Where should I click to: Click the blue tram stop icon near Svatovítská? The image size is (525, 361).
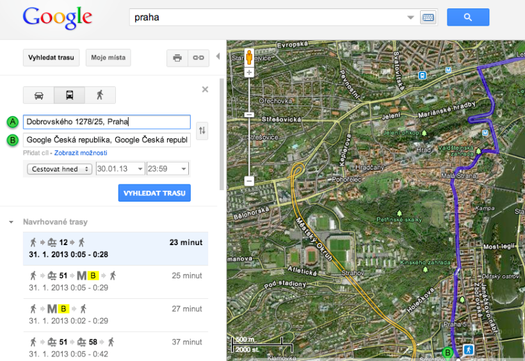(423, 76)
